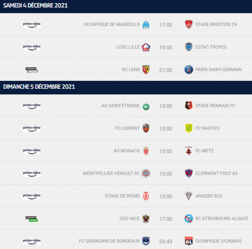The width and height of the screenshot is (252, 249).
Task: Click the AS Monaco crest
Action: click(146, 151)
